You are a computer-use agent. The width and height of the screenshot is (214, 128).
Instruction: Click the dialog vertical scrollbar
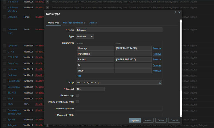[x=181, y=56]
